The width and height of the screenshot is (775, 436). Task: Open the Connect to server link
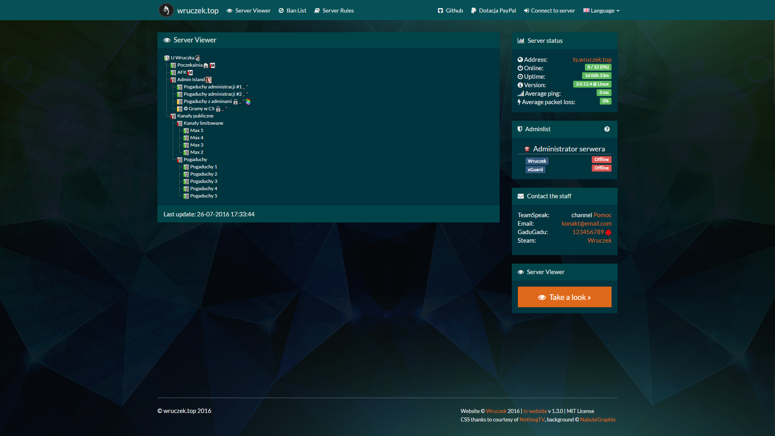pos(549,10)
